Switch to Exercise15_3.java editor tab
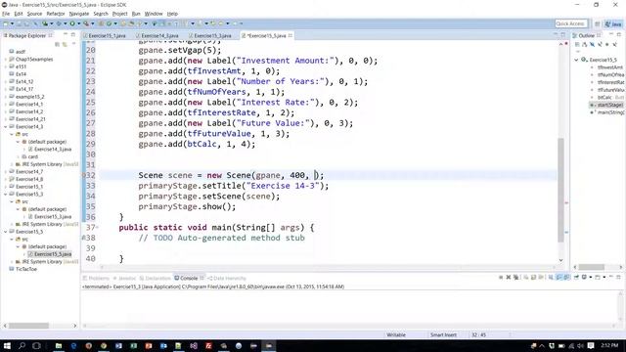This screenshot has height=352, width=626. tap(212, 35)
